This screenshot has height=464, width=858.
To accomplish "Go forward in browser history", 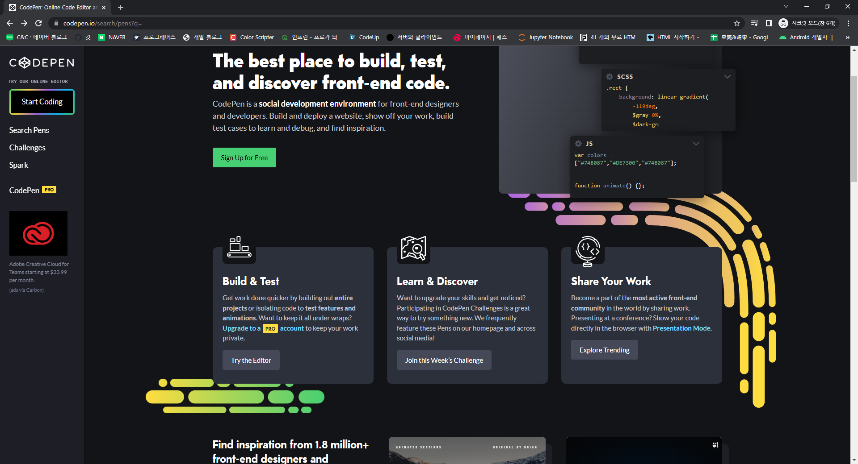I will tap(24, 23).
